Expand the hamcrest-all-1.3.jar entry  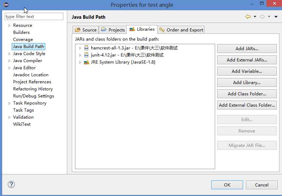point(80,48)
